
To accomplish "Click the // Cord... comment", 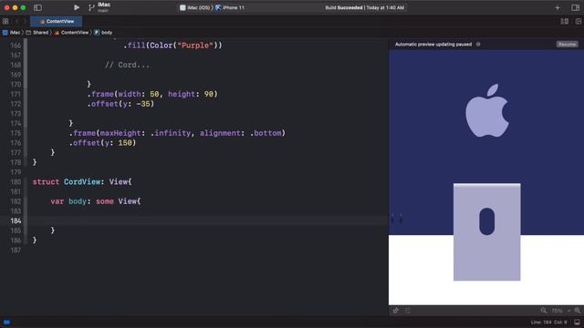I will coord(127,65).
